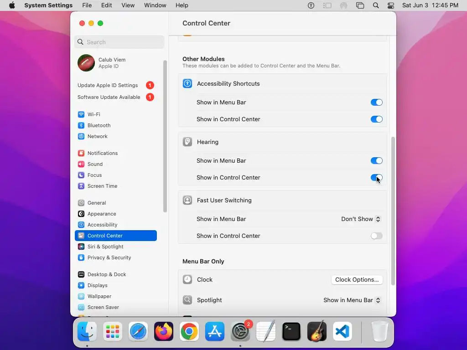Open the Edit menu
The width and height of the screenshot is (467, 350).
(x=106, y=5)
